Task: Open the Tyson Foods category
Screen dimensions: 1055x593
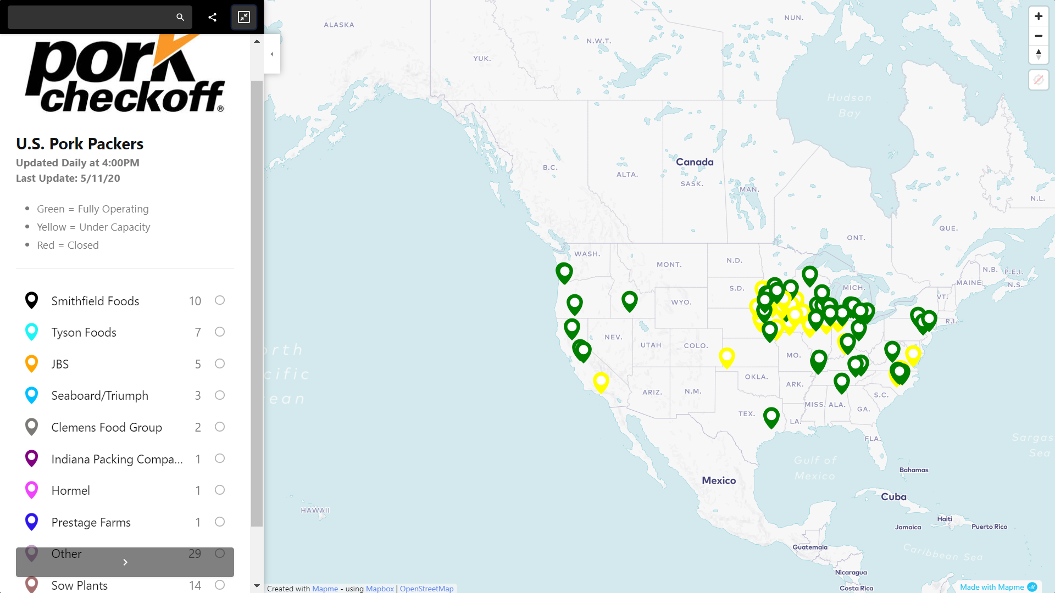Action: tap(84, 332)
